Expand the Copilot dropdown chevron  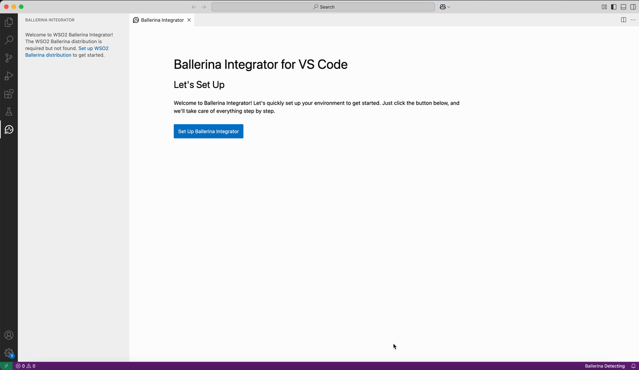point(449,7)
